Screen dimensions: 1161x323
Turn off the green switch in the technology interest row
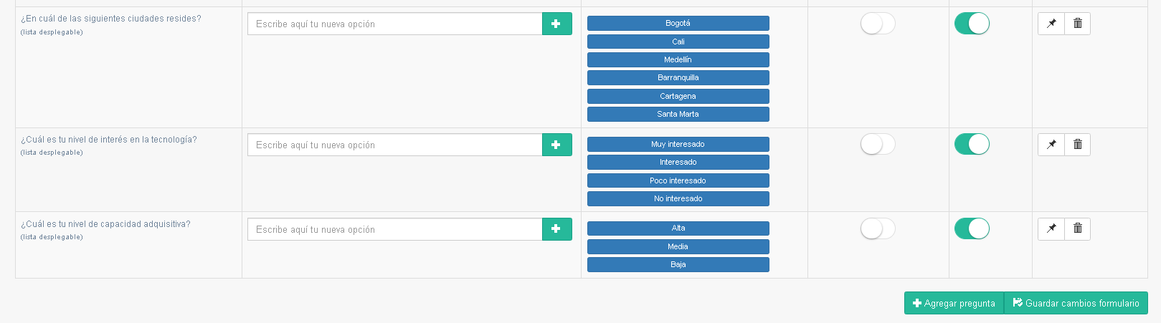coord(972,145)
